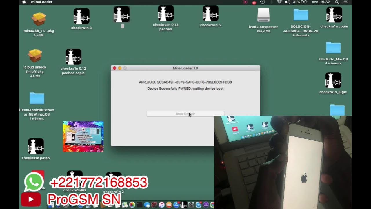Viewport: 371px width, 209px height.
Task: Click the red 30 badge menu bar icon
Action: (254, 2)
